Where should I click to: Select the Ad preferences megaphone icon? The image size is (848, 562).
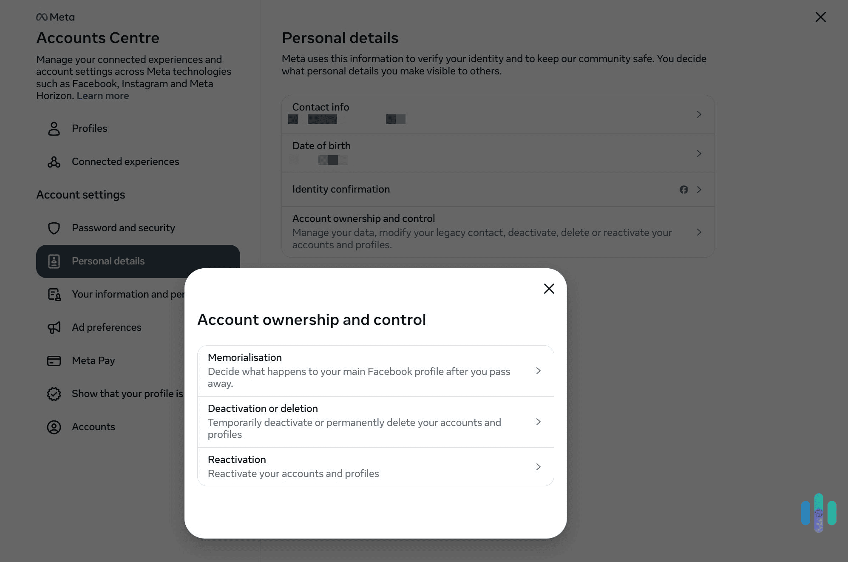point(54,327)
